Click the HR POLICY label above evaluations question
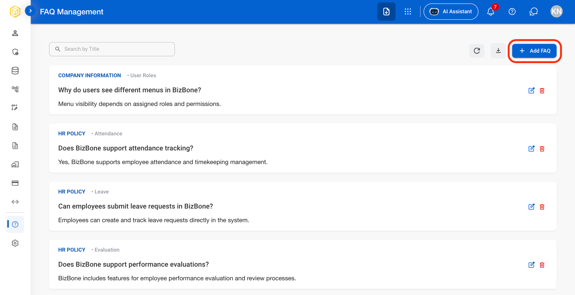 [x=72, y=250]
